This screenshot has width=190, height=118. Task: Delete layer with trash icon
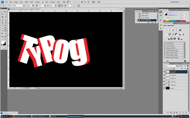tap(186, 113)
